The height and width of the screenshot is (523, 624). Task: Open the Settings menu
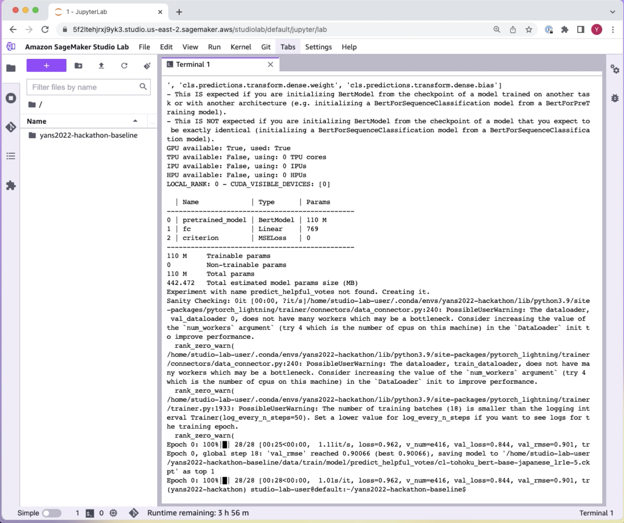(318, 47)
